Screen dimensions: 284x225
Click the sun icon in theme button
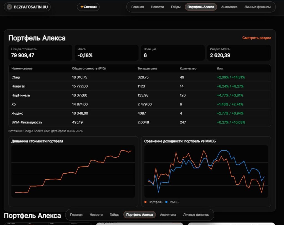82,7
